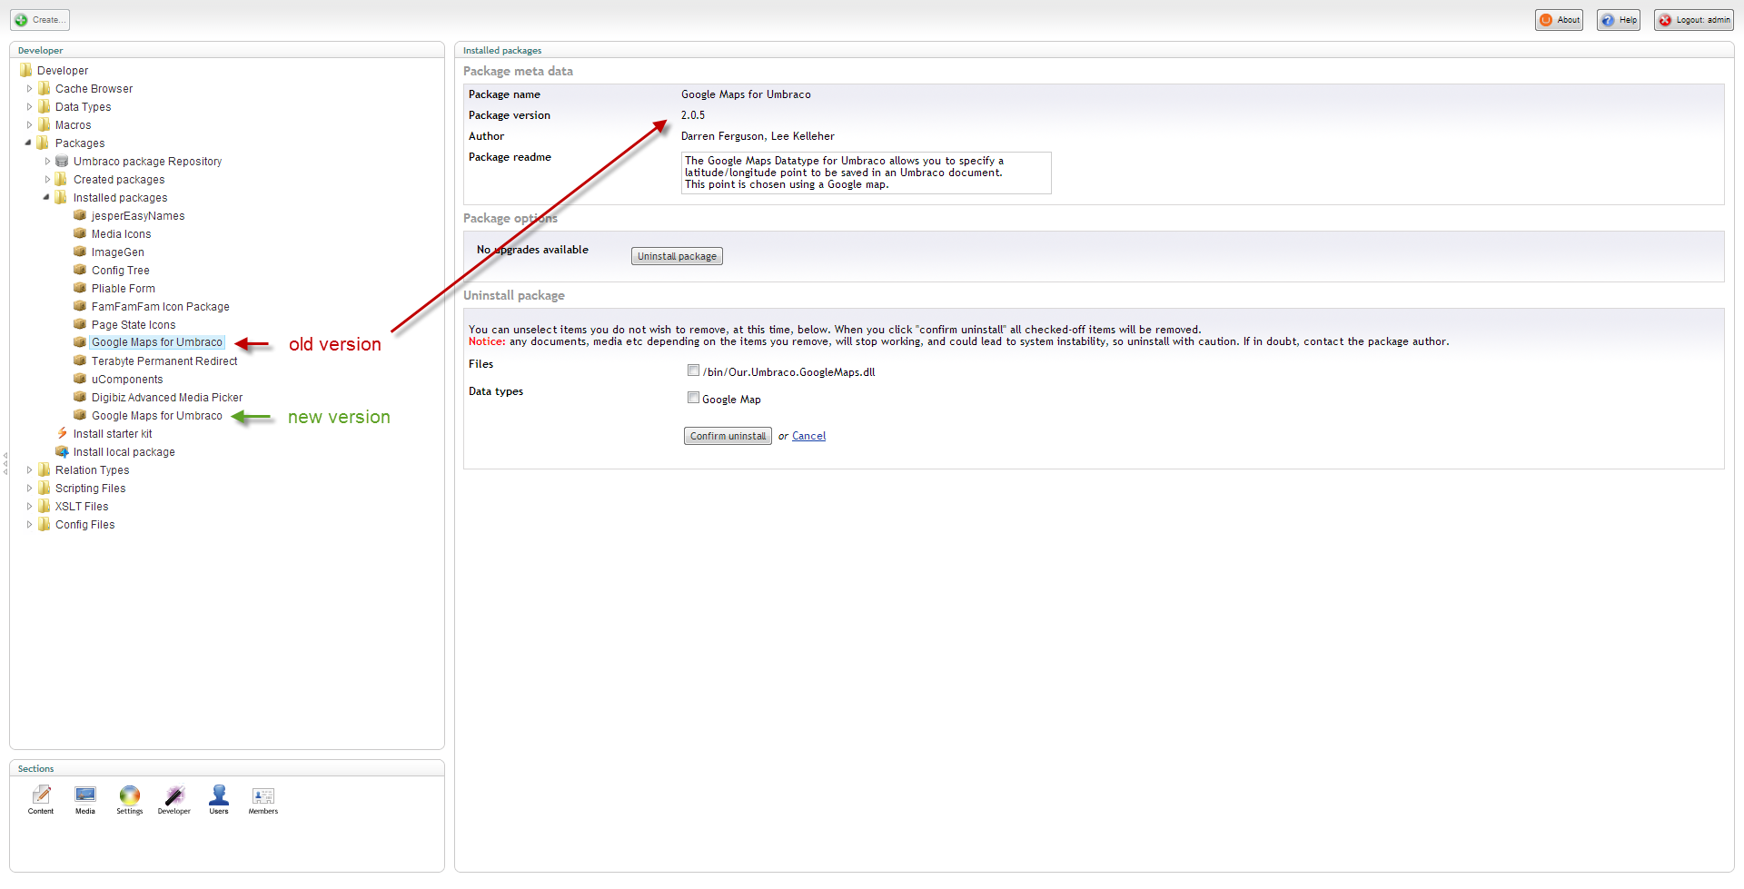Expand the Cache Browser tree node
This screenshot has width=1744, height=889.
(29, 89)
